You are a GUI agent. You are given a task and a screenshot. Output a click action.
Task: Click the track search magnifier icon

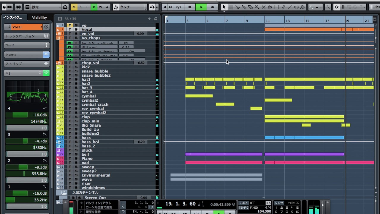click(156, 19)
